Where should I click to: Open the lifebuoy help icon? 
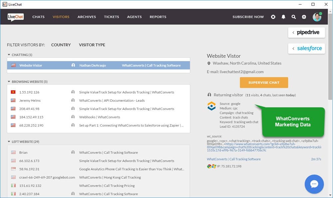coord(273,17)
